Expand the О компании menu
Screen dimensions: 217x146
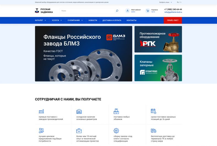pos(75,20)
